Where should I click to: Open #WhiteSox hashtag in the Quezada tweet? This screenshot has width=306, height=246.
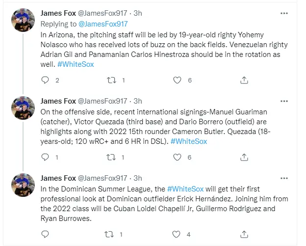(x=188, y=141)
